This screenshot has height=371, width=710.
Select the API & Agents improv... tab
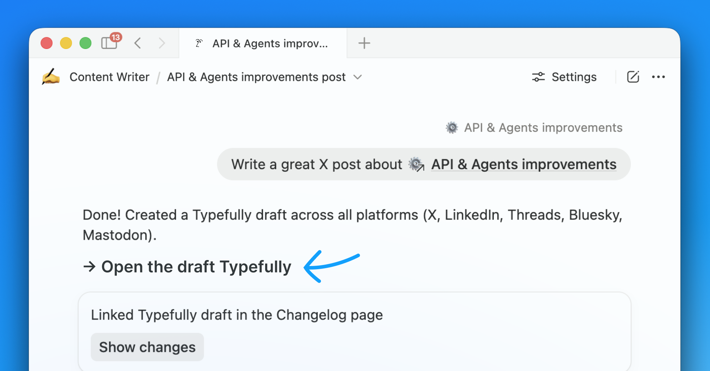pyautogui.click(x=263, y=43)
